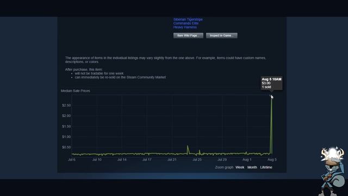Click the Jul 14 axis label

[122, 160]
